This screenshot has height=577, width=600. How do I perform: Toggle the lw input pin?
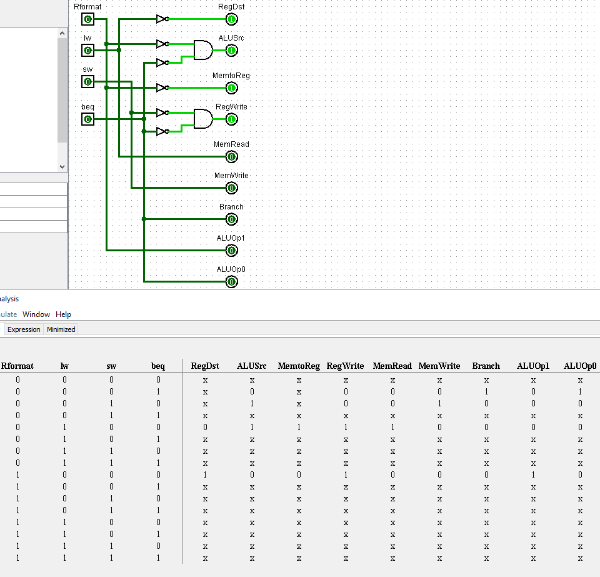(x=87, y=51)
